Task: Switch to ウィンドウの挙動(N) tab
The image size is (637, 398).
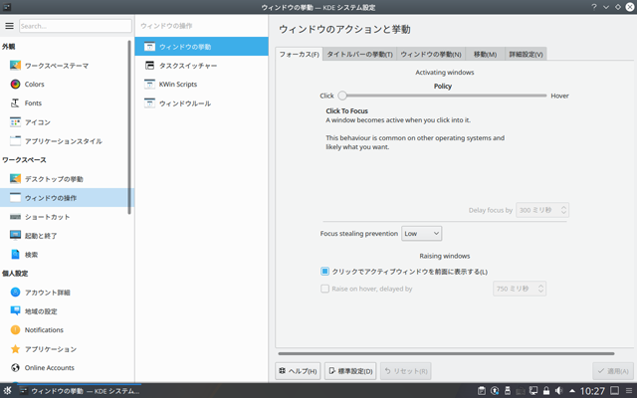Action: 431,54
